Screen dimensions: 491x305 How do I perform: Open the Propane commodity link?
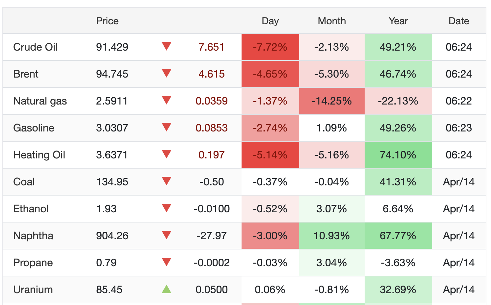pos(33,263)
